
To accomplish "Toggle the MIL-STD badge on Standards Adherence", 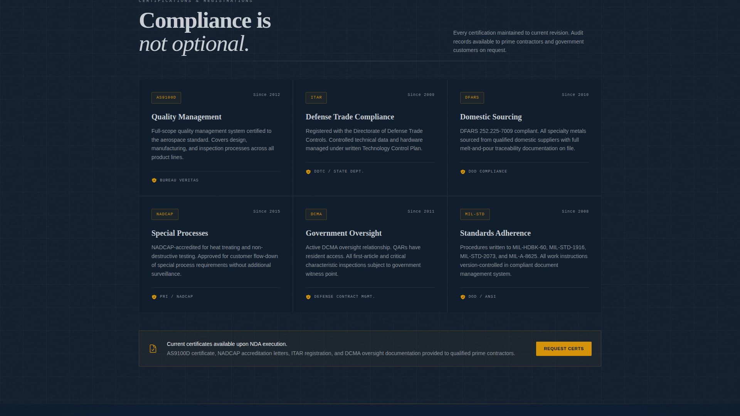I will (x=475, y=214).
